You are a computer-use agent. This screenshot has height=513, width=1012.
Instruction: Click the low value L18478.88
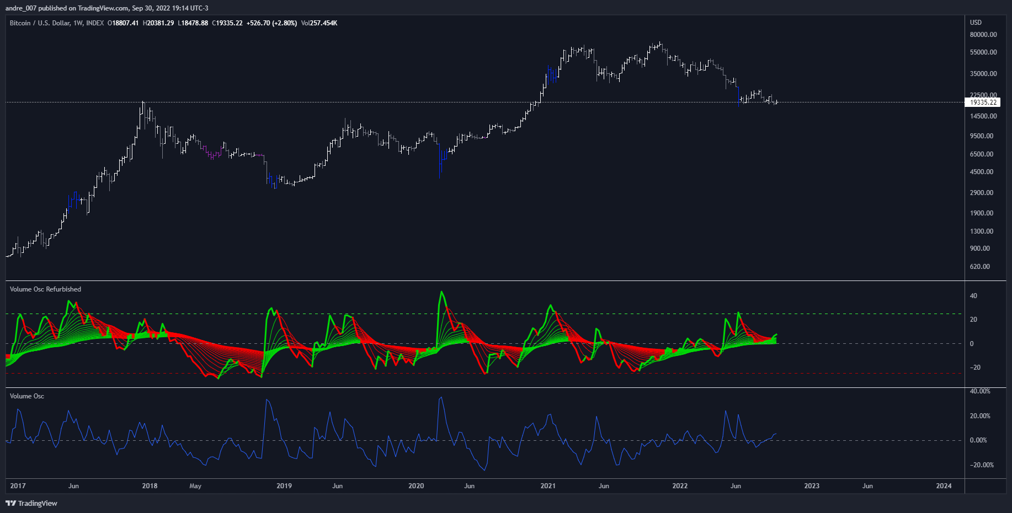pos(193,23)
